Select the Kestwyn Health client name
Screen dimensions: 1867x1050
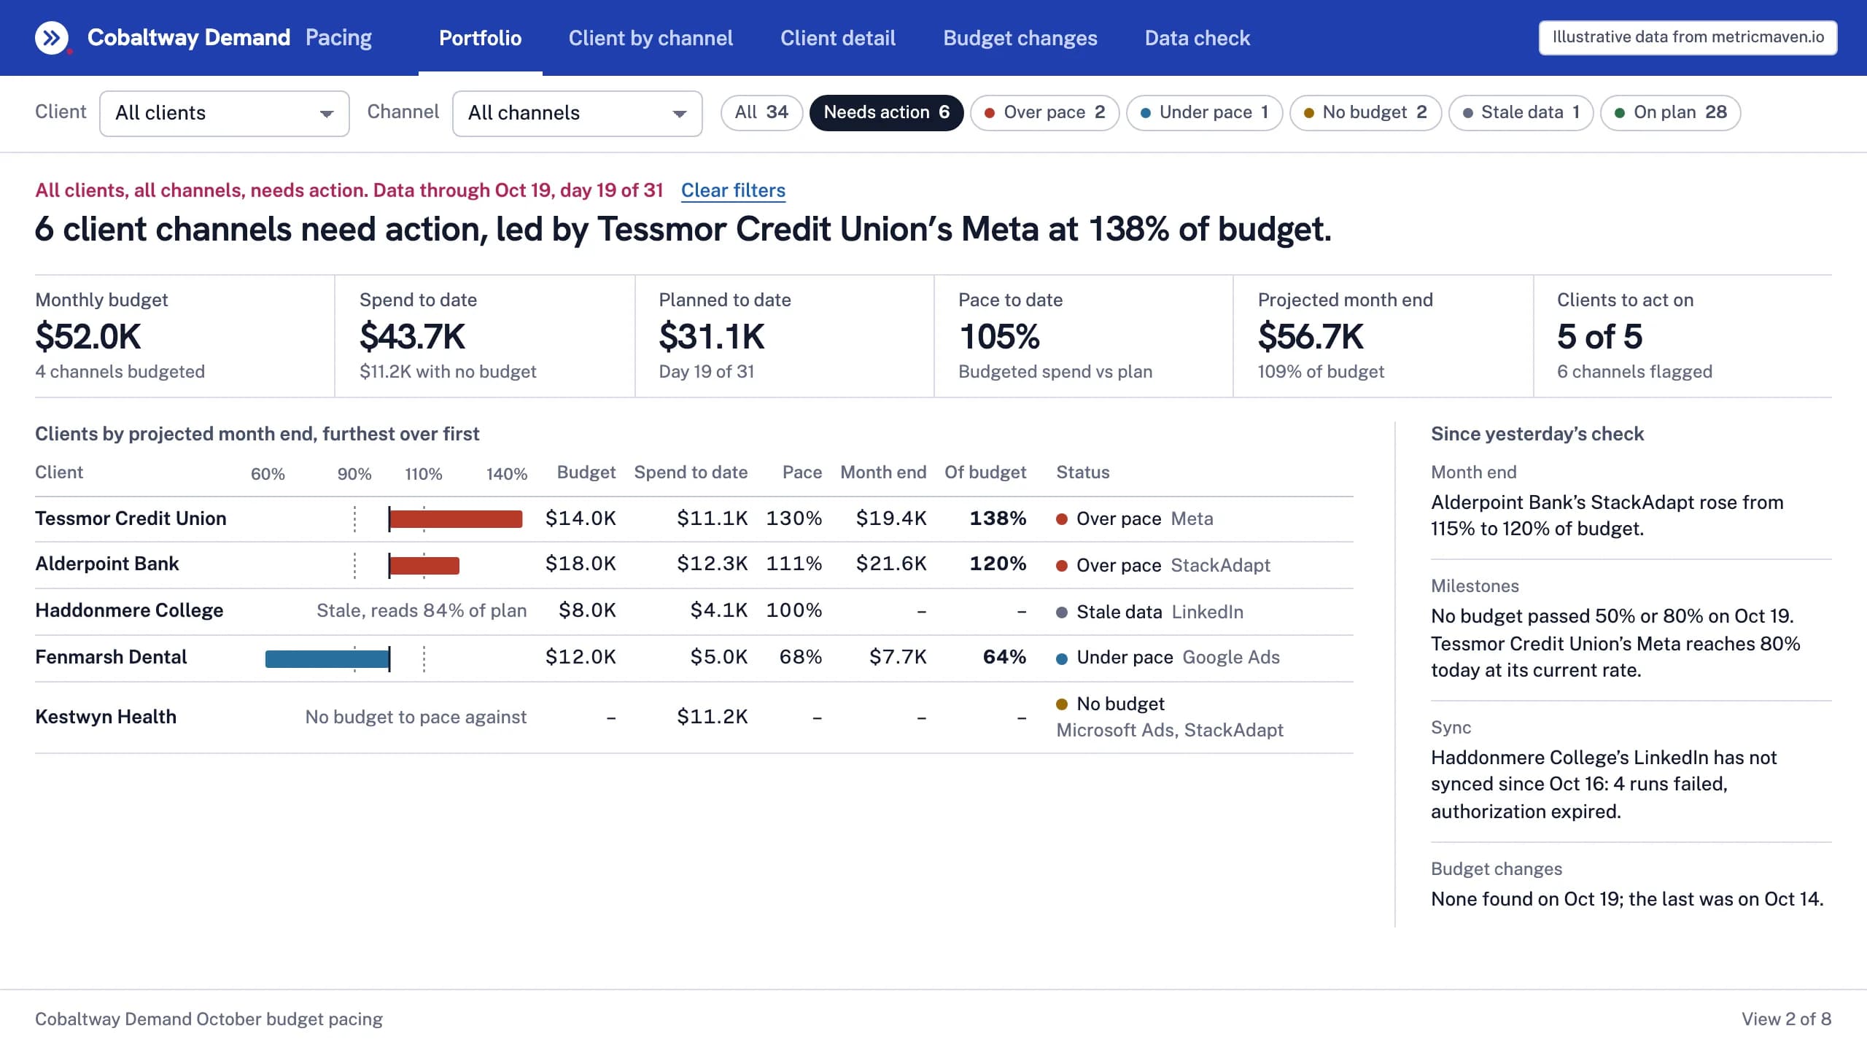click(x=106, y=717)
